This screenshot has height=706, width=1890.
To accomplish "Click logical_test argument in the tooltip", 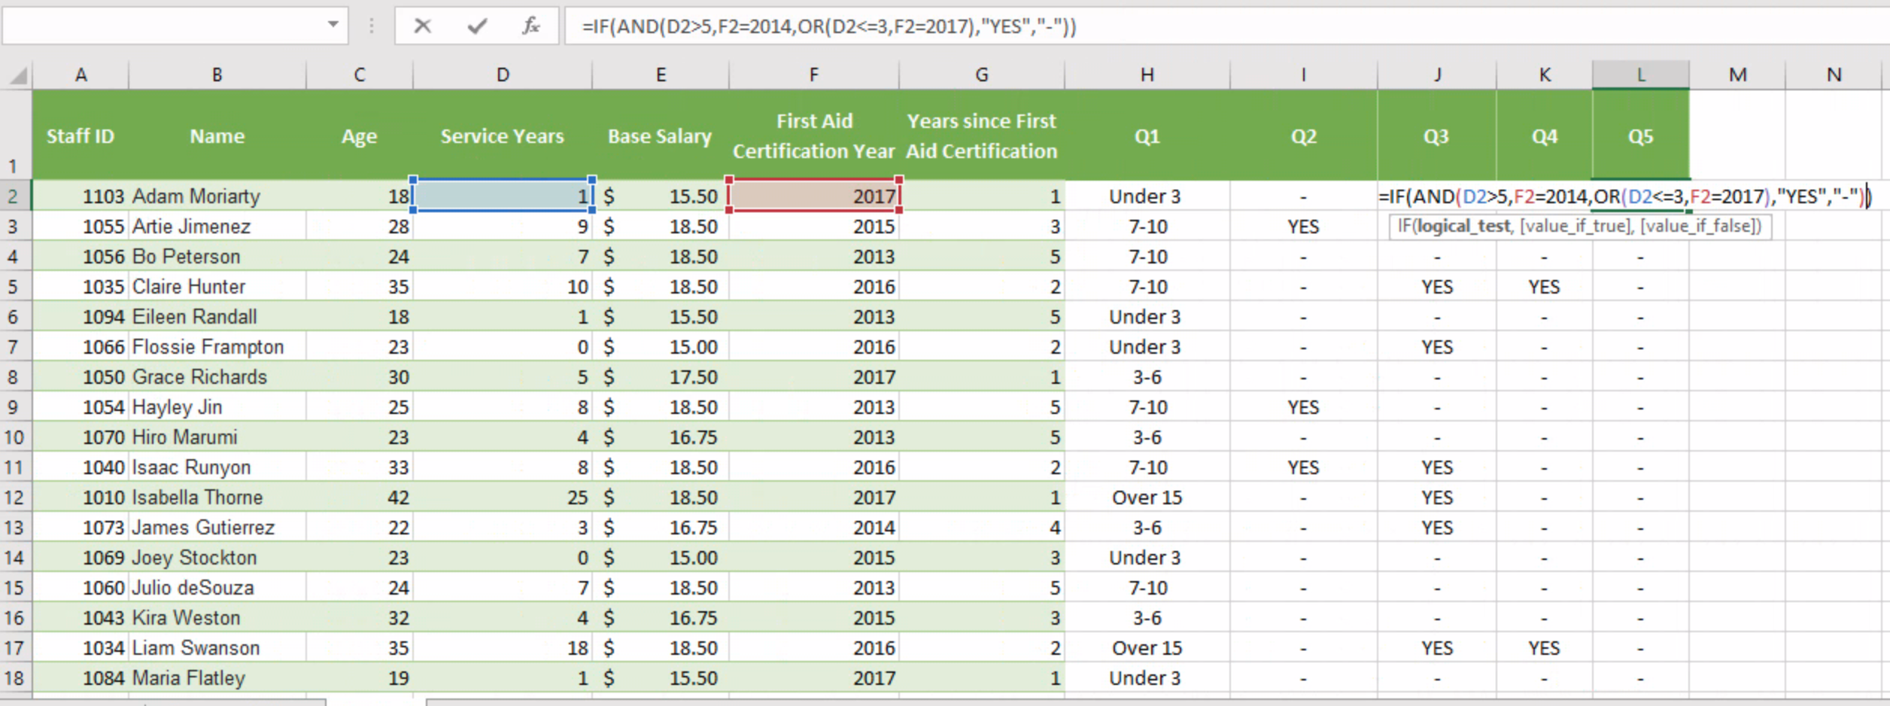I will pyautogui.click(x=1463, y=227).
